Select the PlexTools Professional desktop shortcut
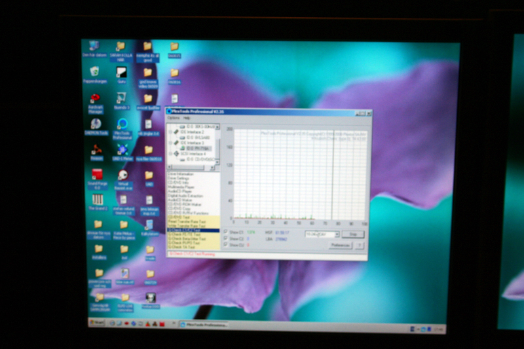This screenshot has height=349, width=524. pyautogui.click(x=122, y=129)
